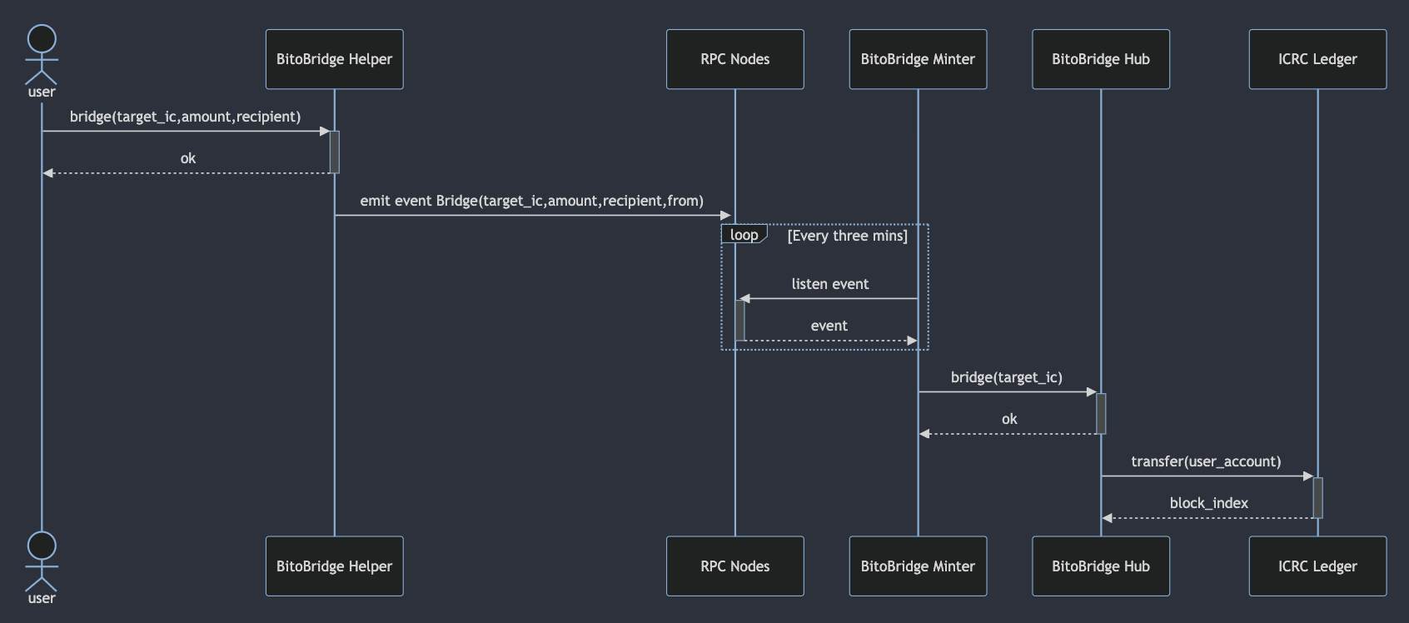Click the bridge(target_ic,amount,recipient) message label
1409x623 pixels.
185,117
